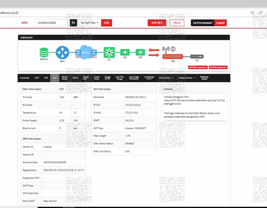Image resolution: width=267 pixels, height=208 pixels.
Task: Click the ODC node icon
Action: [x=125, y=52]
